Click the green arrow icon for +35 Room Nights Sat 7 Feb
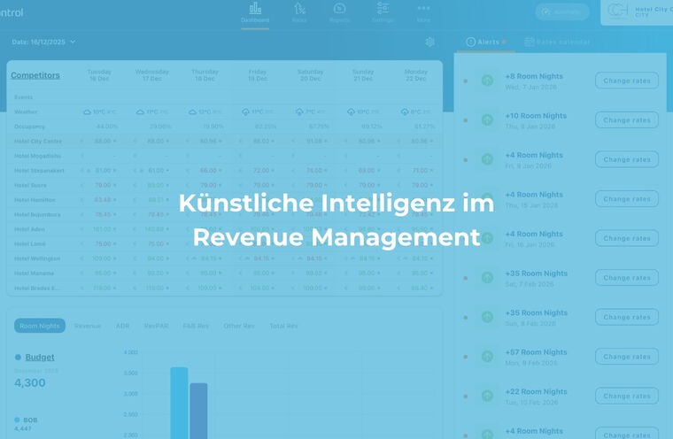The height and width of the screenshot is (439, 673). click(x=487, y=278)
